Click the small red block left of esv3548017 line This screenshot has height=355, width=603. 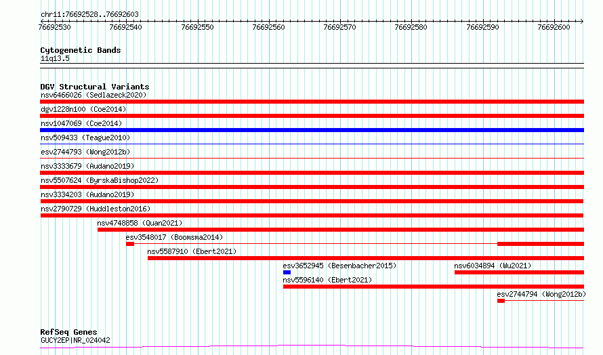coord(130,244)
